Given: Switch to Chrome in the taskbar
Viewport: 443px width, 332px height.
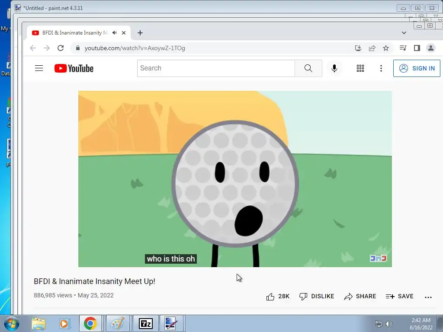Looking at the screenshot, I should coord(90,323).
